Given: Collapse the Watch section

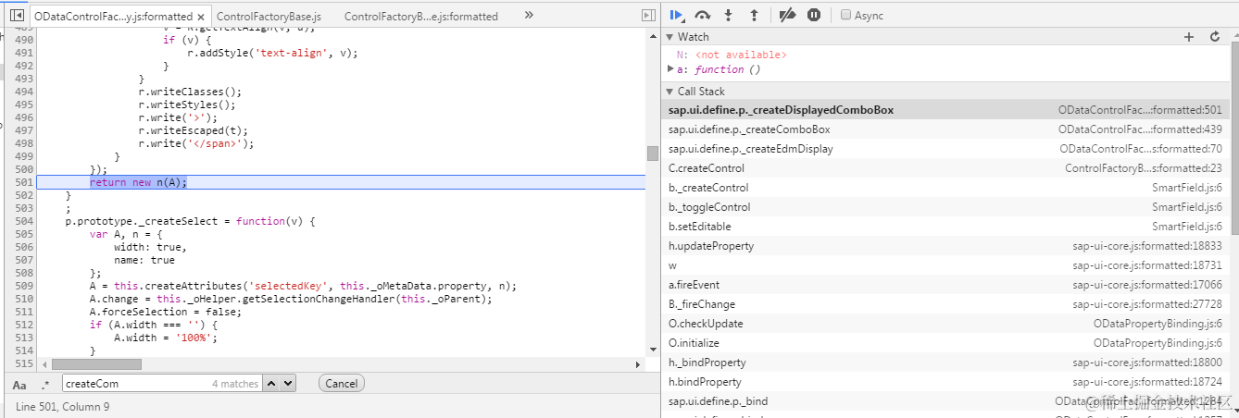Looking at the screenshot, I should 670,37.
